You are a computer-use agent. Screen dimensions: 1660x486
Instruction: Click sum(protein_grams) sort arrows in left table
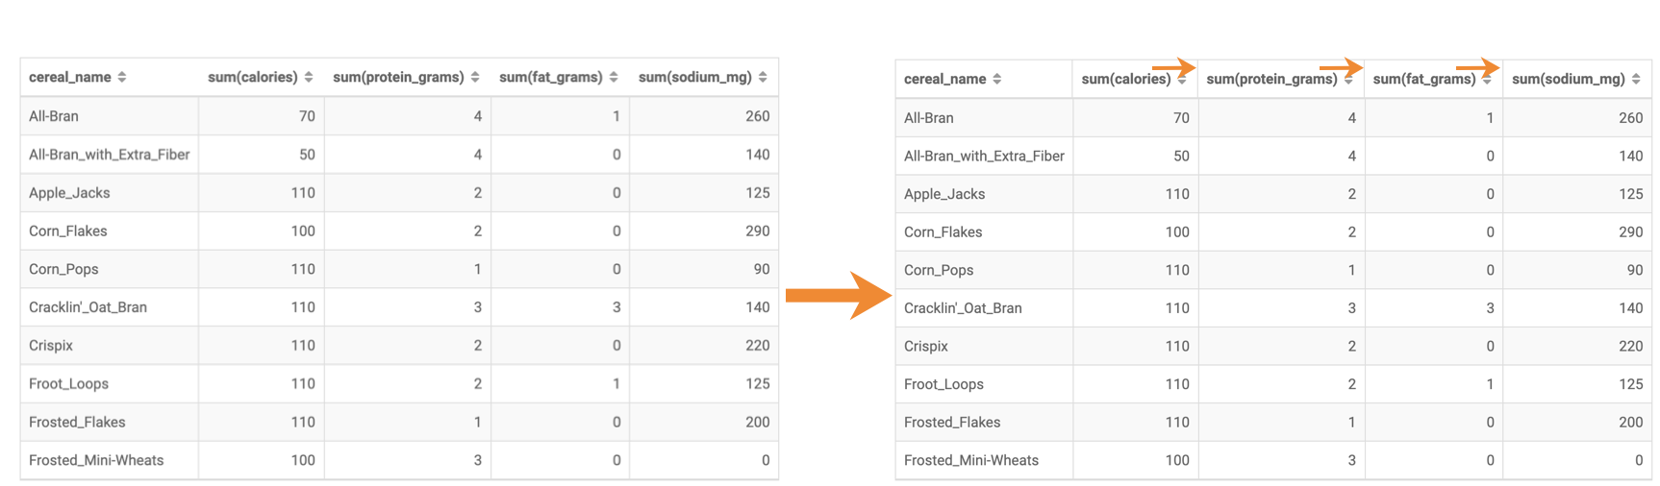[475, 77]
